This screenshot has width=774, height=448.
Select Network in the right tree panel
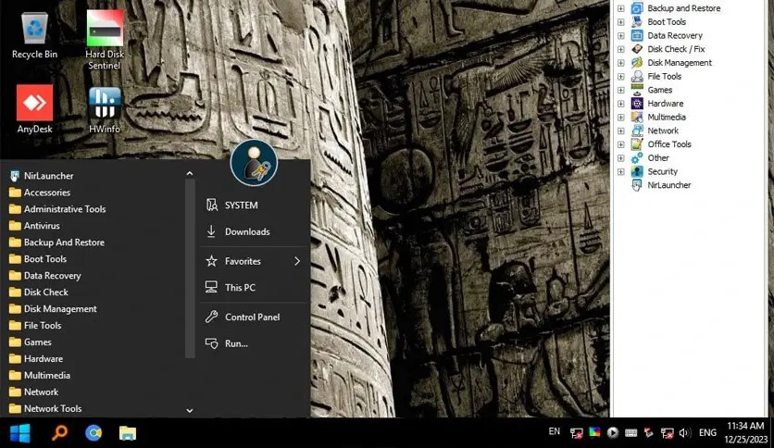663,131
